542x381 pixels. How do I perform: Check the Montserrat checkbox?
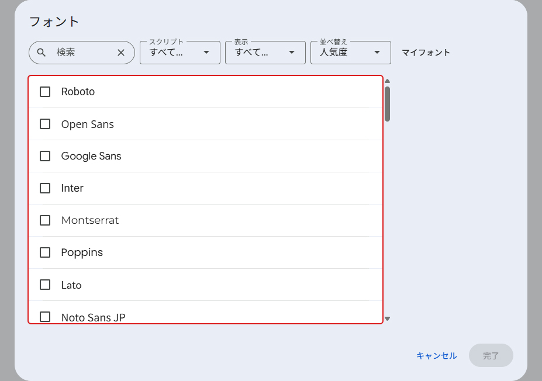(45, 220)
